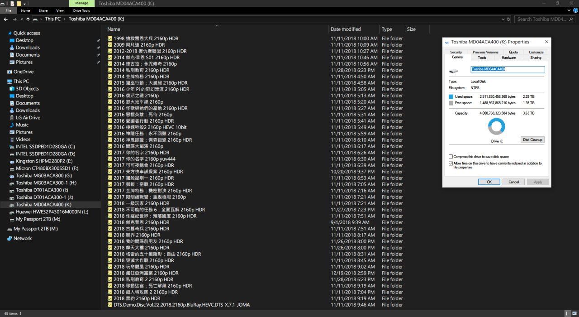579x317 pixels.
Task: Click the Up one level arrow
Action: tap(28, 19)
